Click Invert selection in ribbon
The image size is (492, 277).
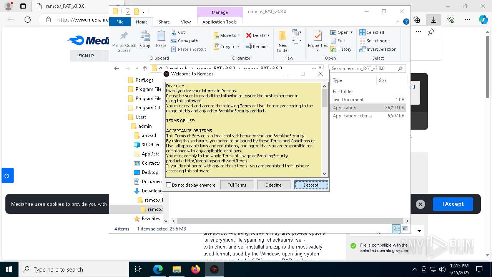pyautogui.click(x=378, y=49)
